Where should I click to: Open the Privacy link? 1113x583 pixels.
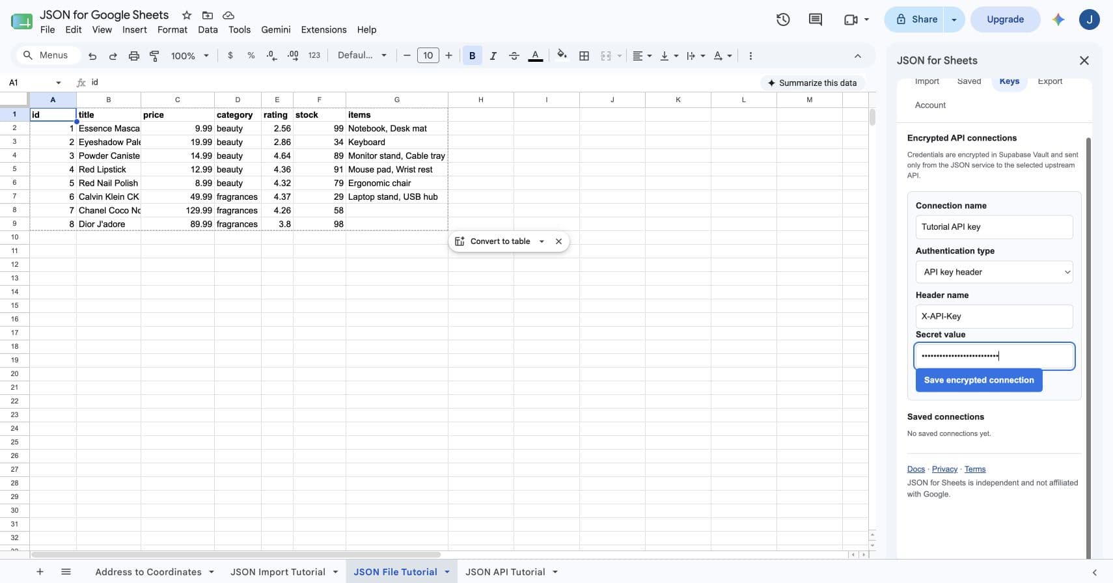point(944,469)
